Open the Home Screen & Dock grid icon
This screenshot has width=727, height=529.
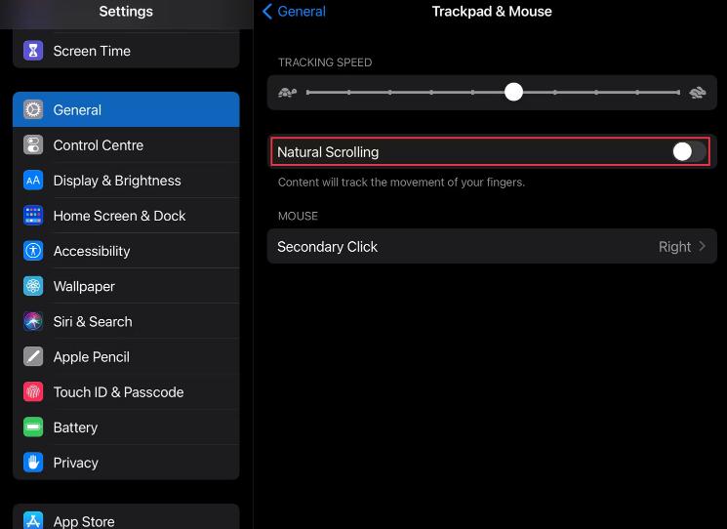tap(33, 216)
